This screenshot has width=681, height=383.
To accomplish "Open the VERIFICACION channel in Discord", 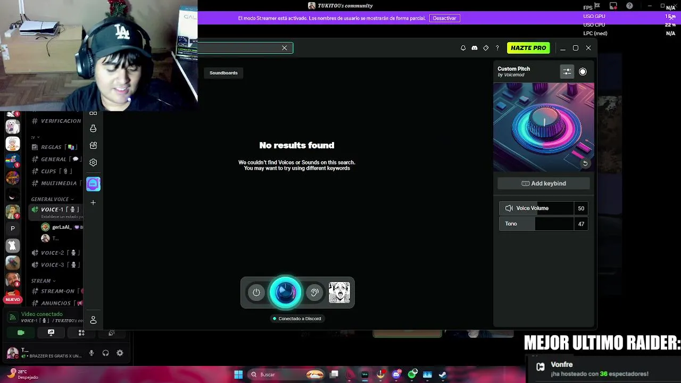I will pyautogui.click(x=56, y=121).
